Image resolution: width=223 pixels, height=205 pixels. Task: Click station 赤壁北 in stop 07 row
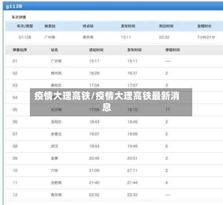click(56, 134)
